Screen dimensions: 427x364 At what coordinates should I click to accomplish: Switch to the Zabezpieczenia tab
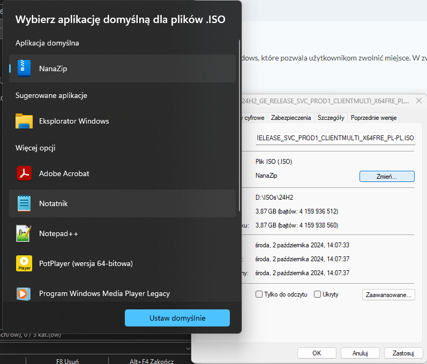291,117
